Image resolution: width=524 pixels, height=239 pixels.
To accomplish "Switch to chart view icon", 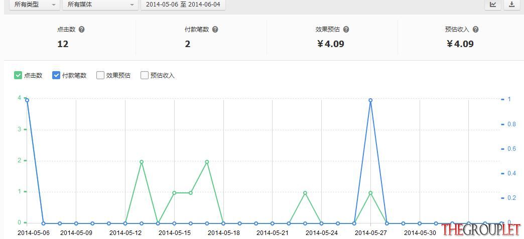I will point(493,5).
